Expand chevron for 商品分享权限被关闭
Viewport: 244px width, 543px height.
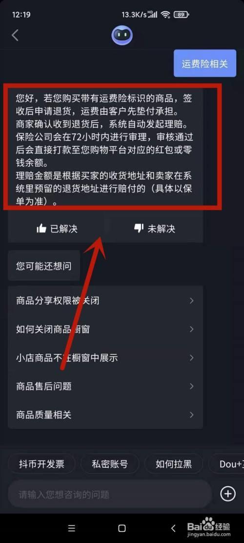pyautogui.click(x=191, y=301)
